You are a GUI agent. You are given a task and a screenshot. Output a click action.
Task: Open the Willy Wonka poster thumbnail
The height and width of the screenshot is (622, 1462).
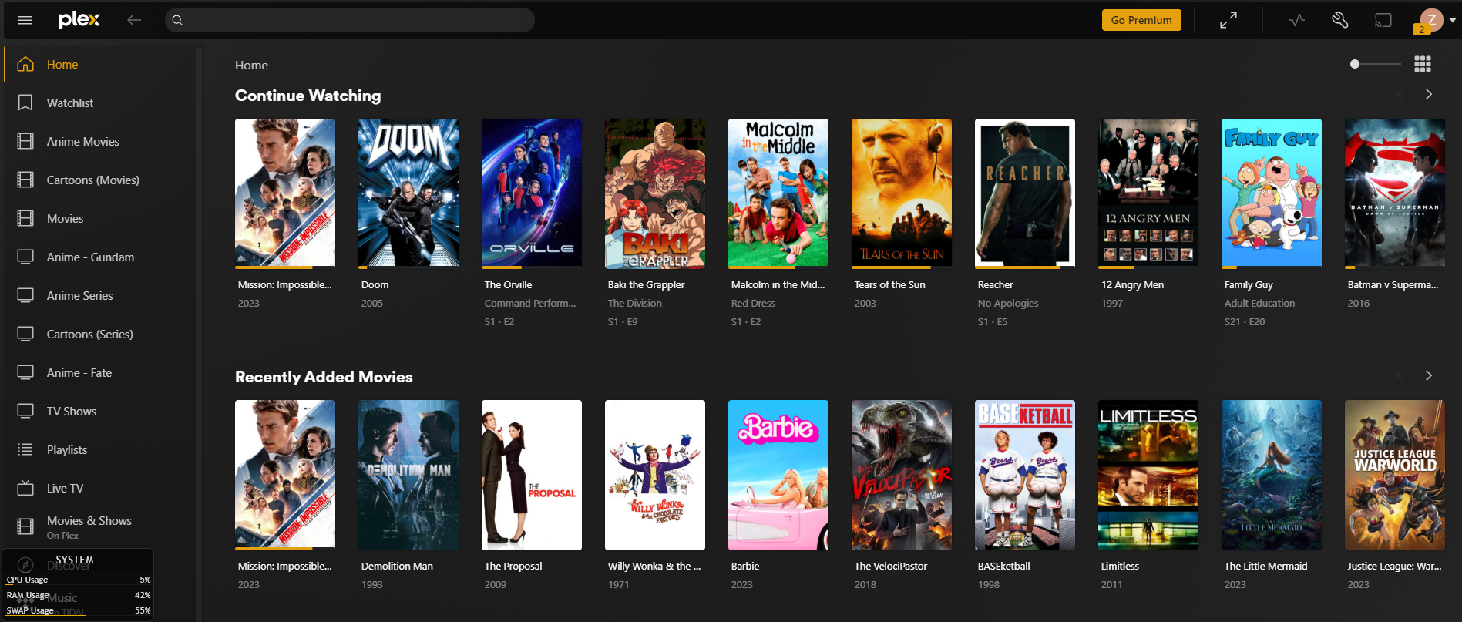tap(655, 475)
